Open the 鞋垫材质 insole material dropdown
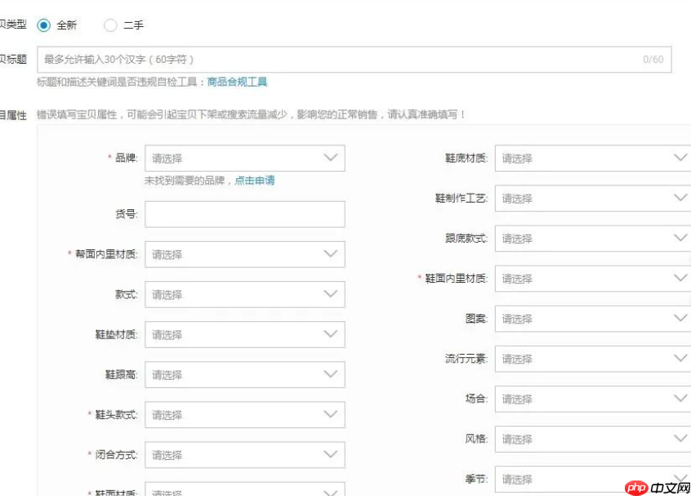The height and width of the screenshot is (496, 691). pos(245,334)
